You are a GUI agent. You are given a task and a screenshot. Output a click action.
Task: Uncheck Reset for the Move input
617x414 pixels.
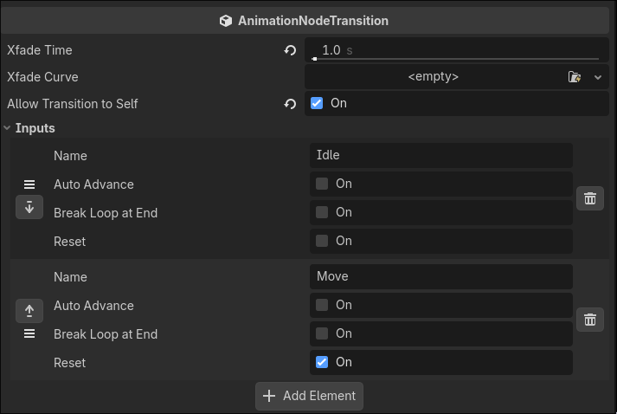(x=322, y=362)
